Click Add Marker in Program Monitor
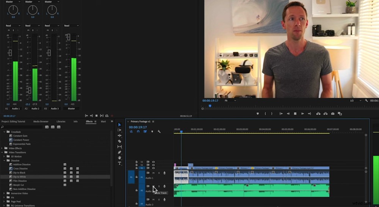Screen dimensions: 379x207 click(x=258, y=114)
